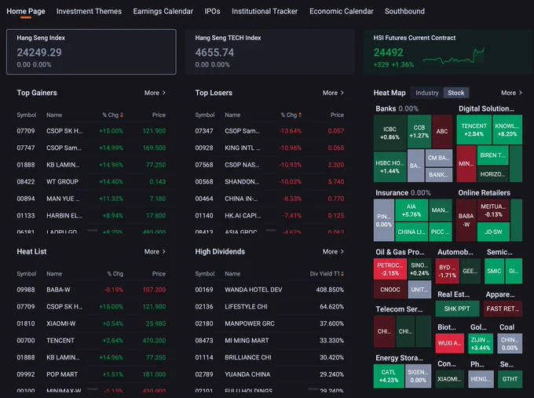Screen dimensions: 534x398
Task: Click the HSBC HO heat map tile
Action: [x=390, y=167]
